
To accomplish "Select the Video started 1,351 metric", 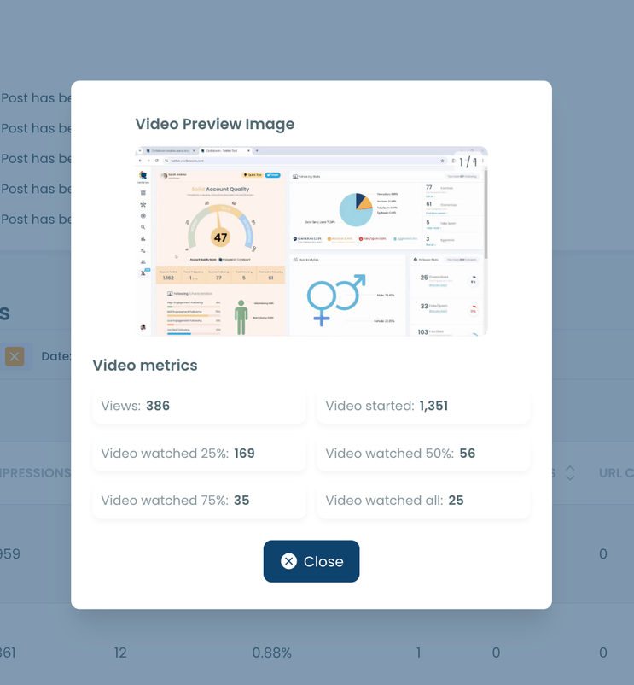I will pos(423,406).
